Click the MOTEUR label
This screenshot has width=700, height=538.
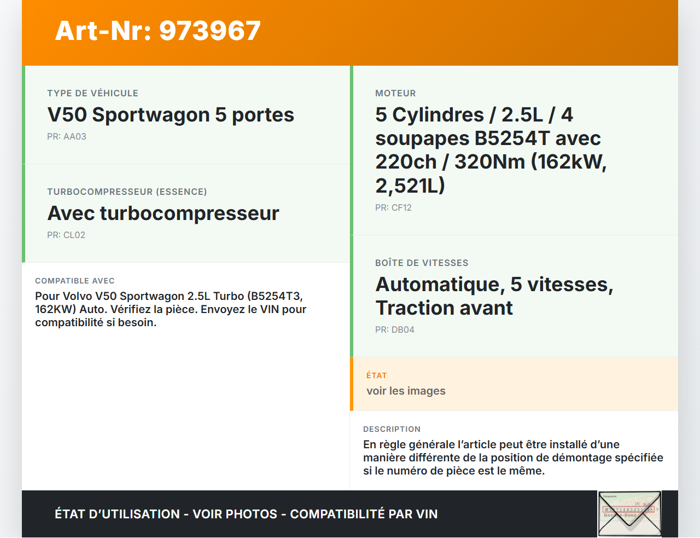(x=395, y=94)
